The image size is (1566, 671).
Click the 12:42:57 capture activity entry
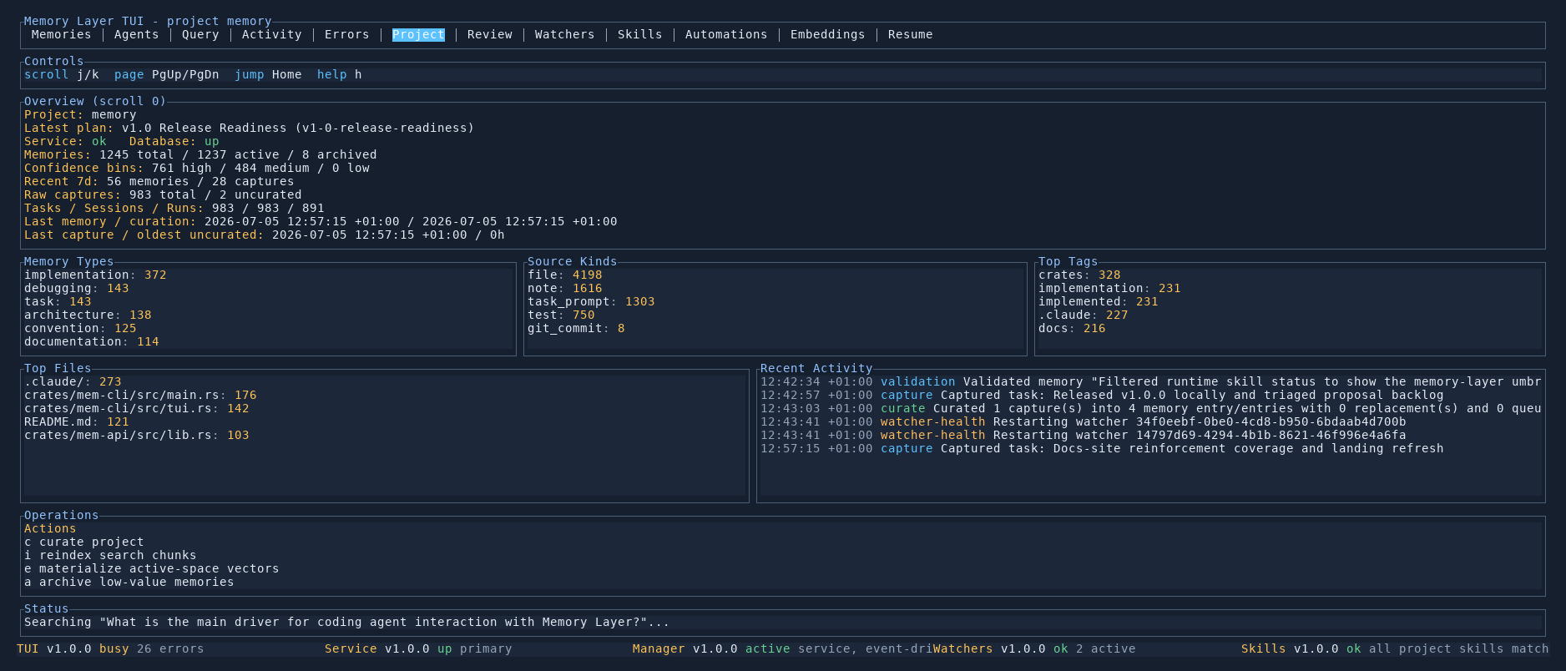point(1102,395)
